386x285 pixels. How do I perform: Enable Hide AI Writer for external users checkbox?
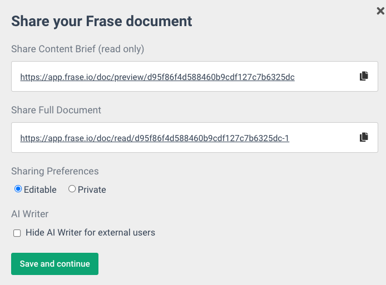17,233
